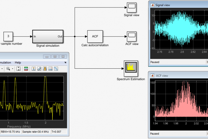Click the signal branch junction dot
The height and width of the screenshot is (139, 208).
click(x=75, y=37)
